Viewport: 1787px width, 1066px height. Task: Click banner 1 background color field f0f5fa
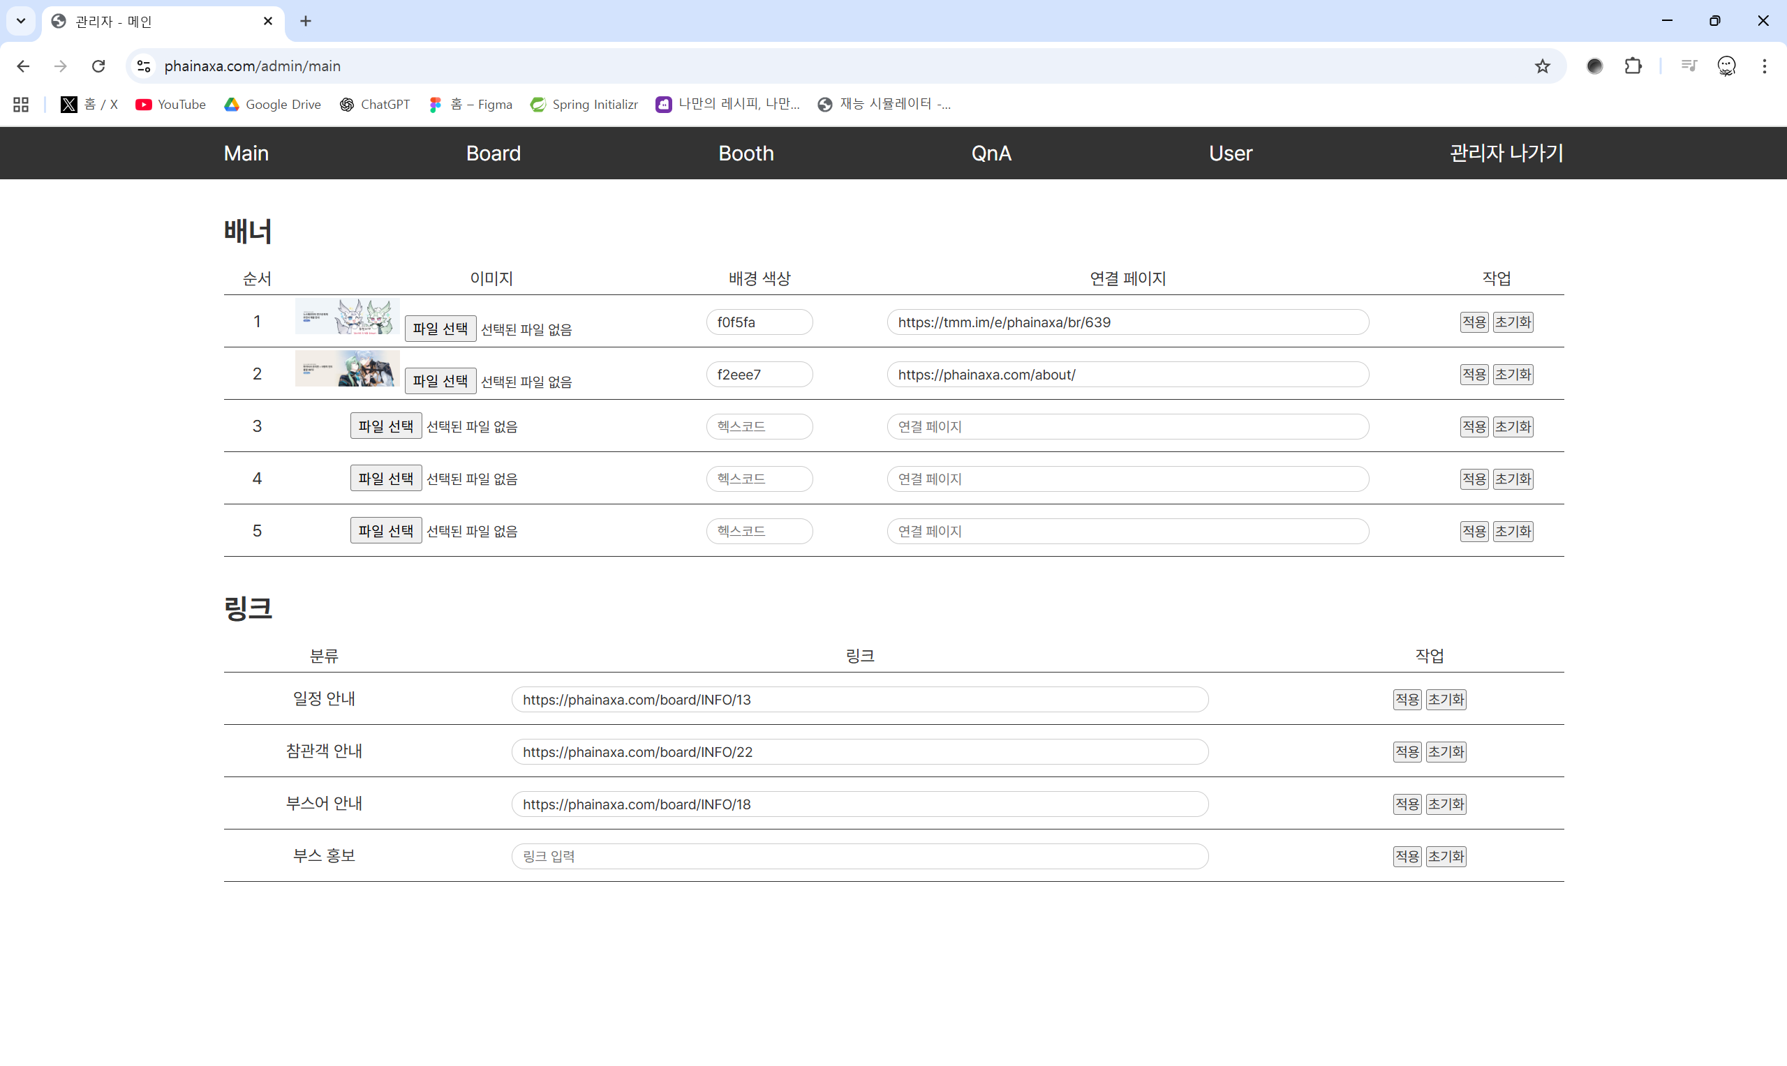coord(759,322)
